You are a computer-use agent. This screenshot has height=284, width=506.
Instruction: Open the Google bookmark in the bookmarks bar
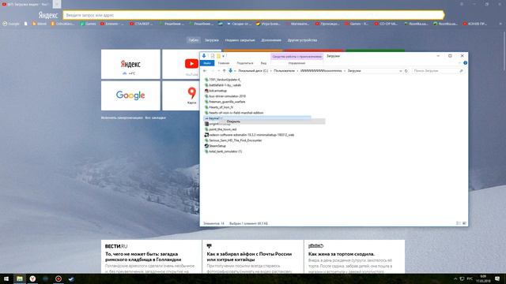[11, 24]
